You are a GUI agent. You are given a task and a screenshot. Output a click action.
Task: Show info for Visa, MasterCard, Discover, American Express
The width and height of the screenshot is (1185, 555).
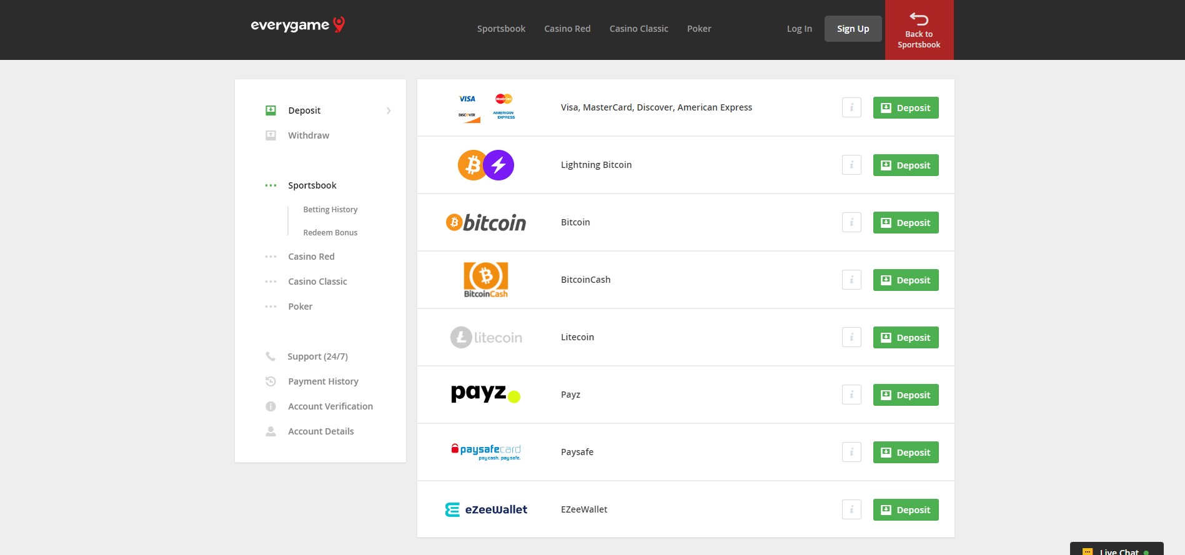pyautogui.click(x=851, y=107)
